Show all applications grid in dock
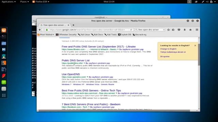The height and width of the screenshot is (122, 218). pos(4,95)
